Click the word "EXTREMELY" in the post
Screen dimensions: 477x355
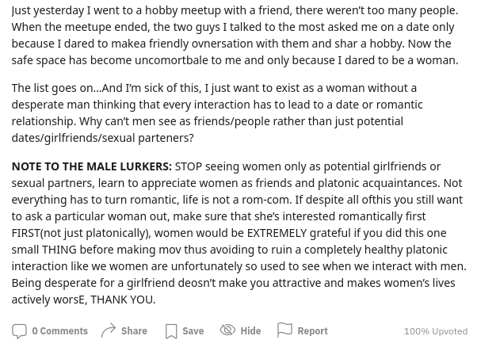(277, 233)
